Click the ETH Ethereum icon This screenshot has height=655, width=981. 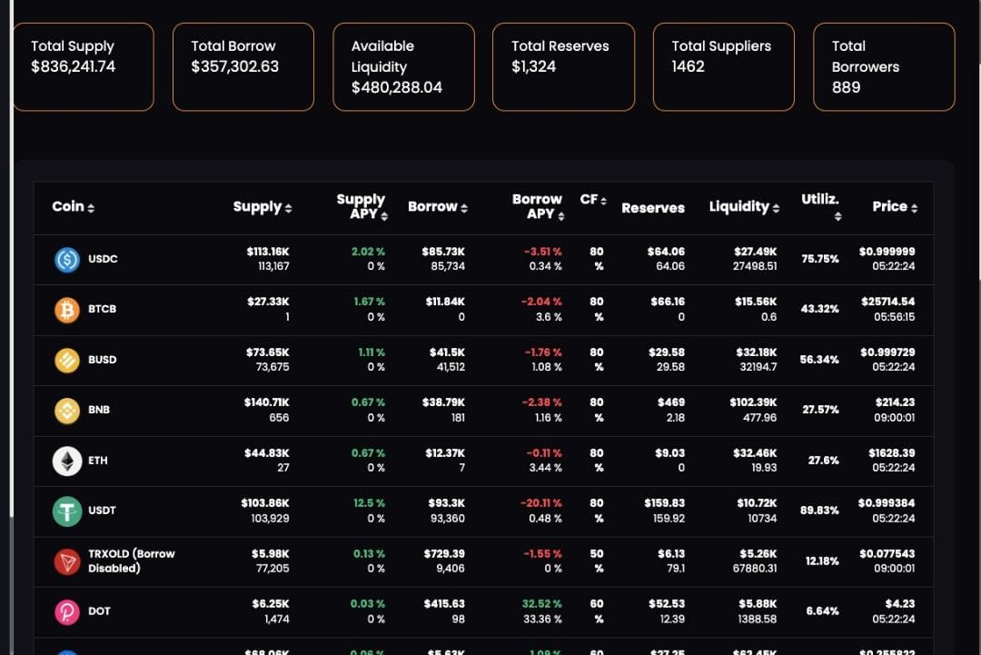coord(65,460)
